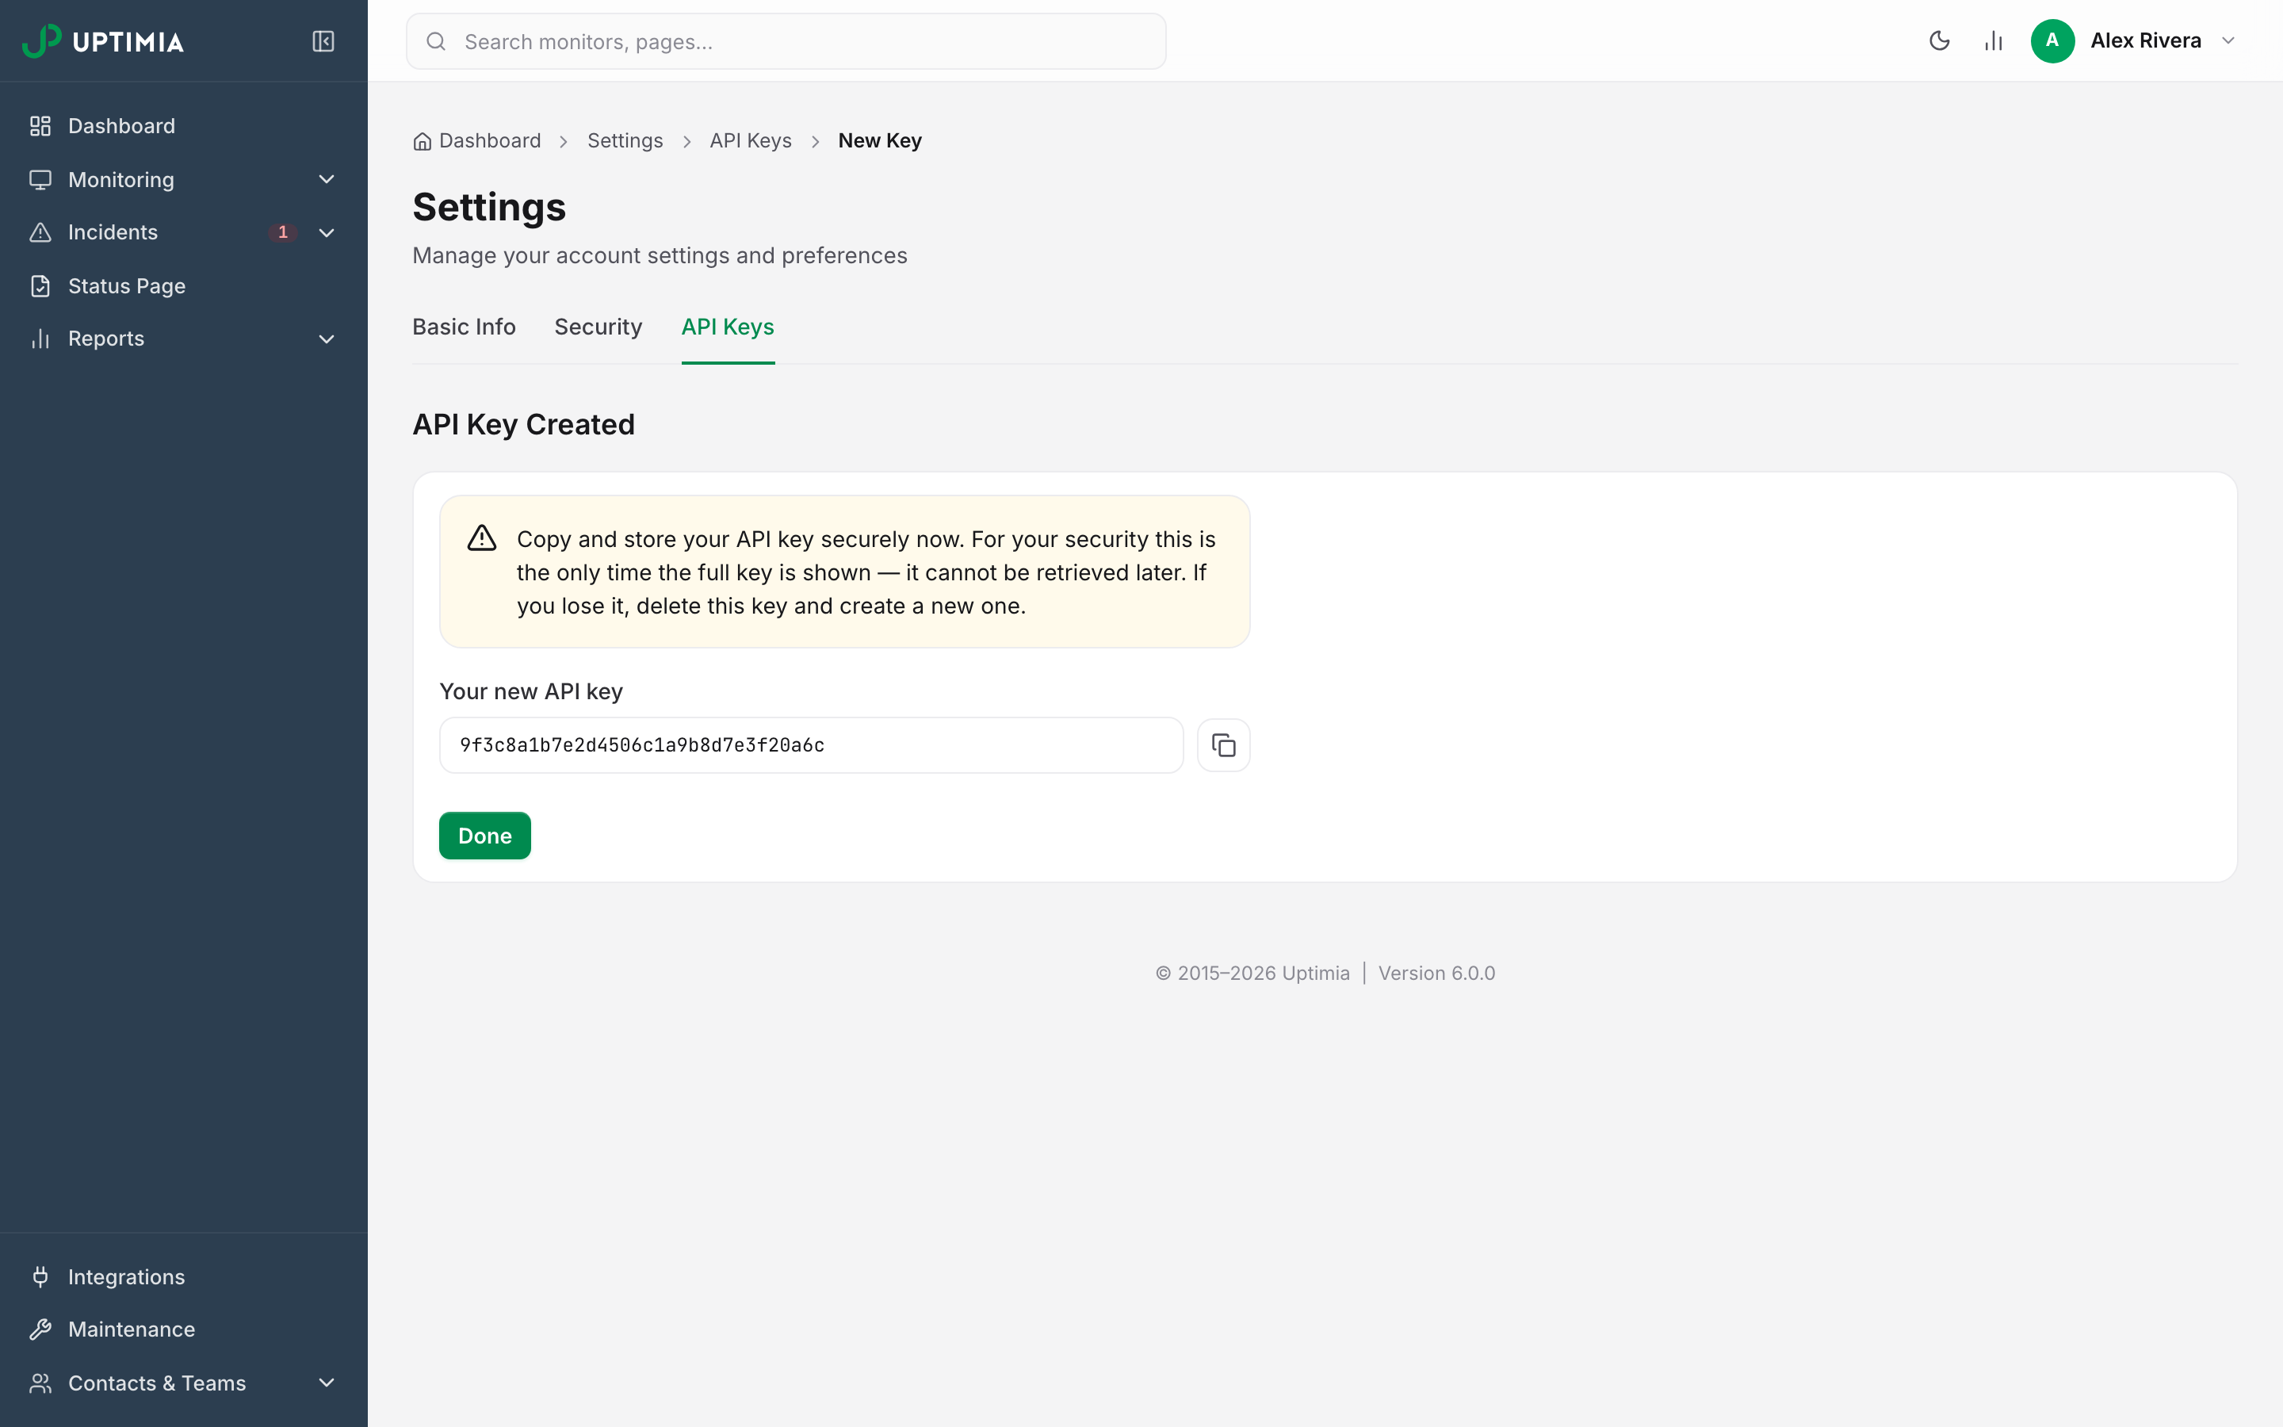Click the breadcrumb home icon
The image size is (2283, 1427).
coord(422,142)
